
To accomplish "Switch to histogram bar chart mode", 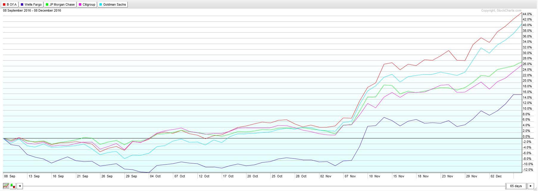I will 13,186.
